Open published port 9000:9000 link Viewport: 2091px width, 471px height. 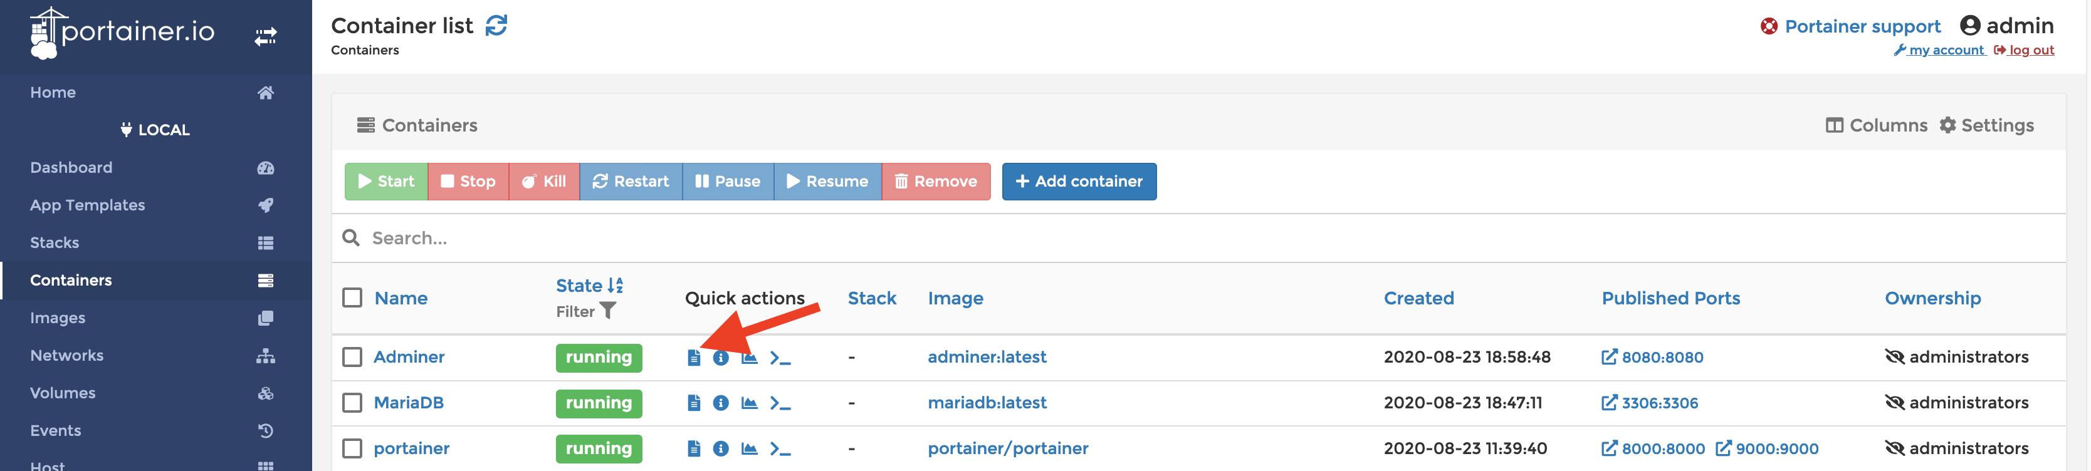click(x=1767, y=448)
